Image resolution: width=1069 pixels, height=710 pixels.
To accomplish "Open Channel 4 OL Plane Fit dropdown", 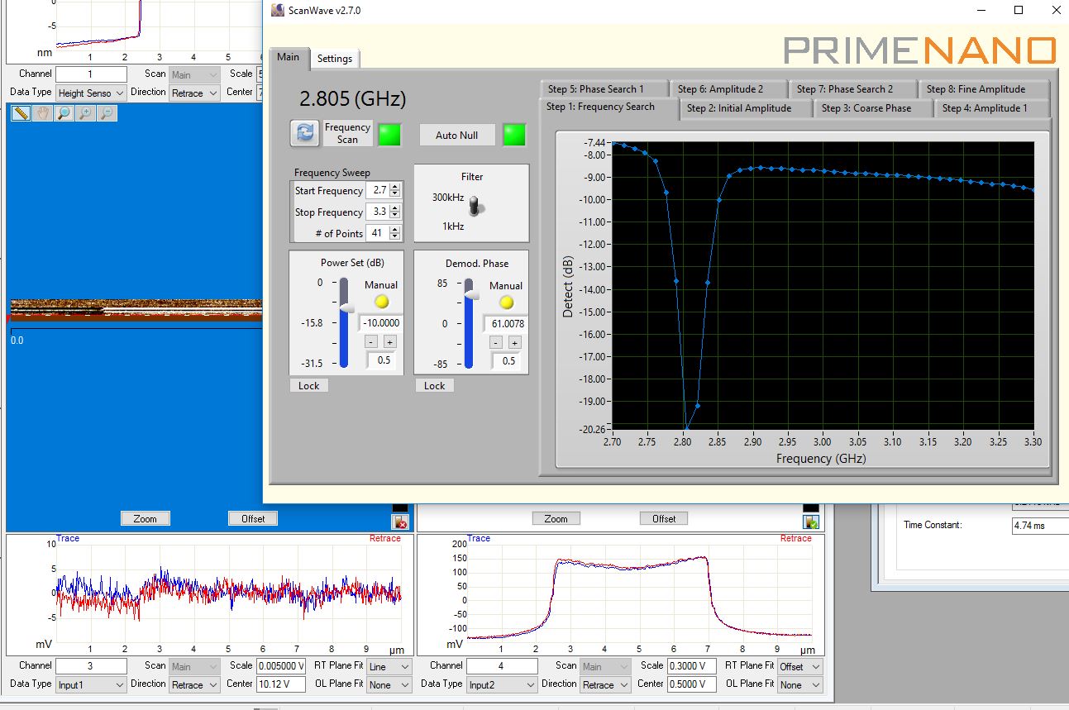I will coord(800,685).
